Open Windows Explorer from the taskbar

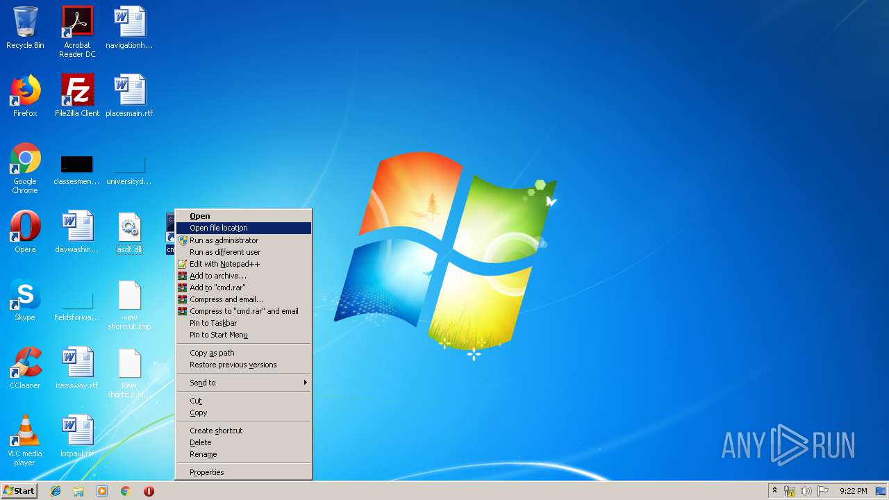(x=78, y=491)
